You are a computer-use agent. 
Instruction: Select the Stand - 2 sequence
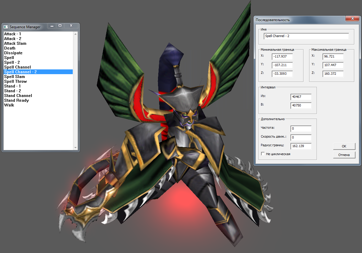38,91
